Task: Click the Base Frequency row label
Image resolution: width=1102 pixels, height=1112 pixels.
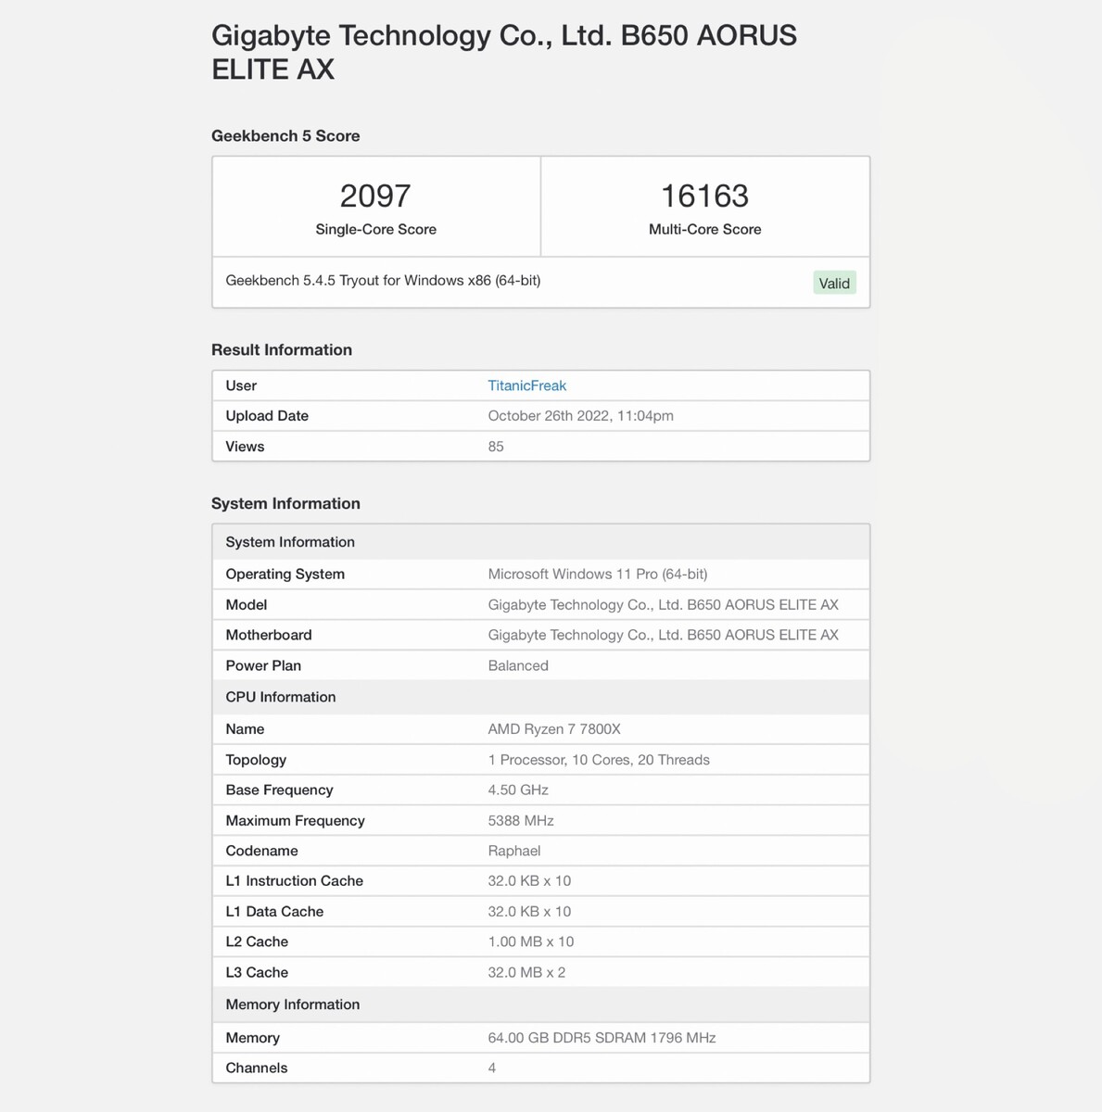Action: pos(279,790)
